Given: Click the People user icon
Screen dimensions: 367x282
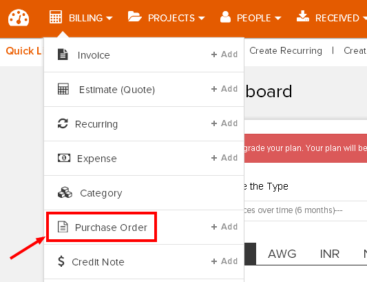Looking at the screenshot, I should pyautogui.click(x=225, y=17).
